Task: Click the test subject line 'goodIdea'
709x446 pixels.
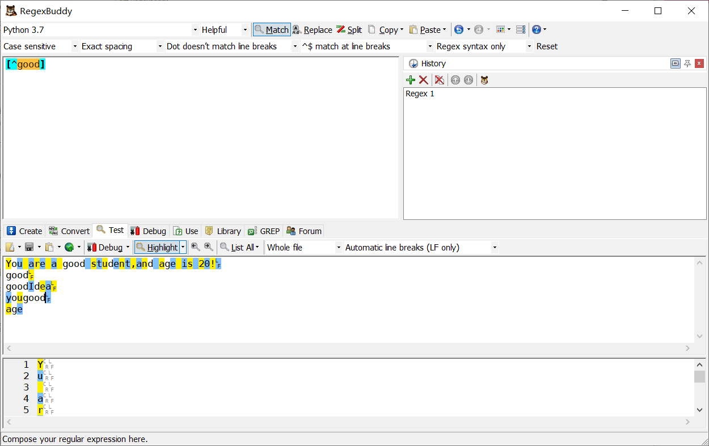Action: [x=28, y=287]
